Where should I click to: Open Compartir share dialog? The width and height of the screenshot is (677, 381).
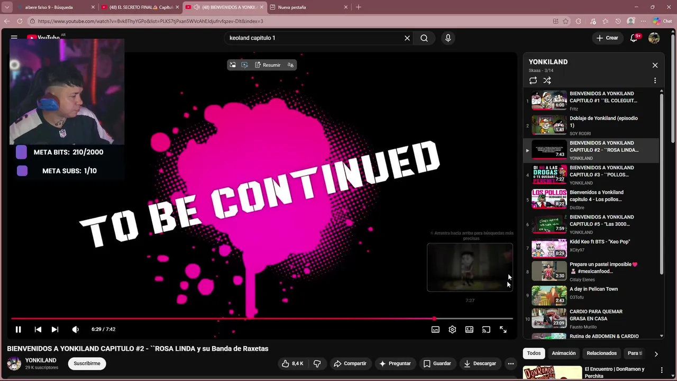tap(350, 364)
